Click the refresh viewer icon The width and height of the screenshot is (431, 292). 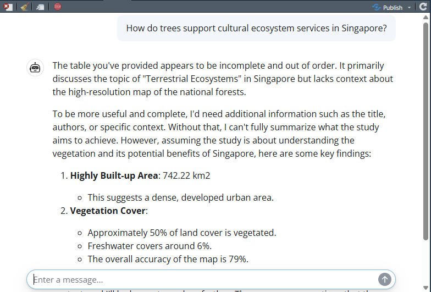tap(423, 7)
